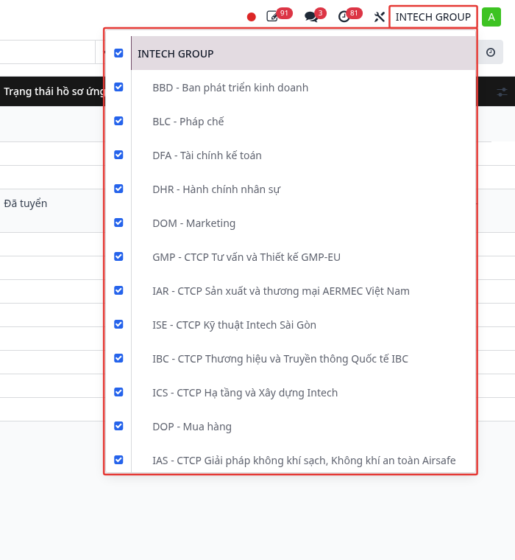Image resolution: width=515 pixels, height=560 pixels.
Task: Uncheck the ICS - Hạ tầng và Xây dựng checkbox
Action: 118,392
